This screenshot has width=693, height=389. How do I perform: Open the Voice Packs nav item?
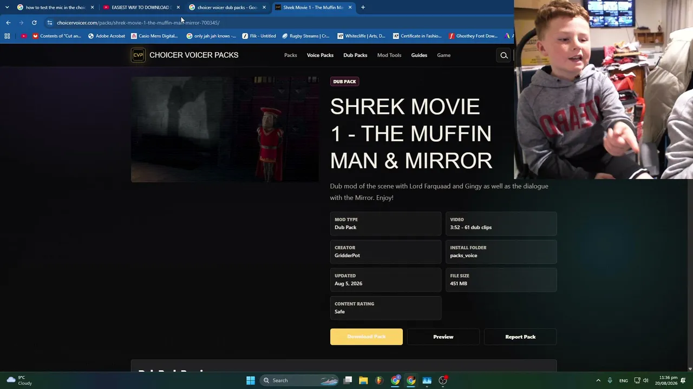pos(320,55)
